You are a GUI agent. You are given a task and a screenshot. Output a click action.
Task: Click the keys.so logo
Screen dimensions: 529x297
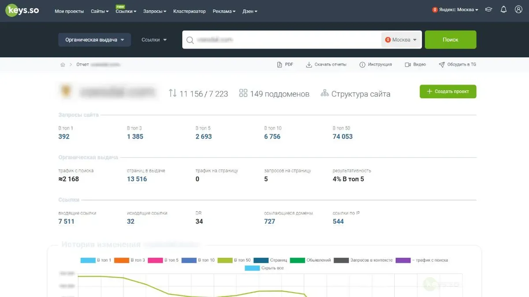(x=22, y=11)
